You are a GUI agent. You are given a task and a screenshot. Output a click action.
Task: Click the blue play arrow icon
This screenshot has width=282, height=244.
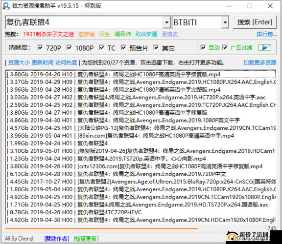[264, 48]
